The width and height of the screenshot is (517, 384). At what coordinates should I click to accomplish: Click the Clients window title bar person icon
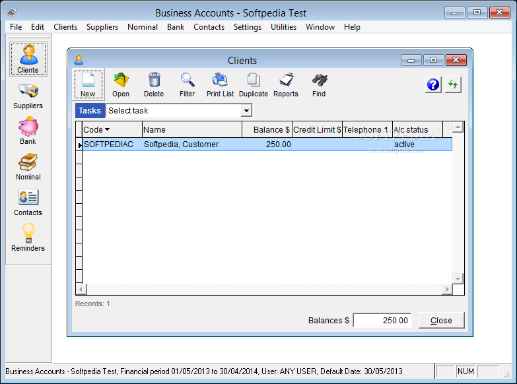[79, 60]
